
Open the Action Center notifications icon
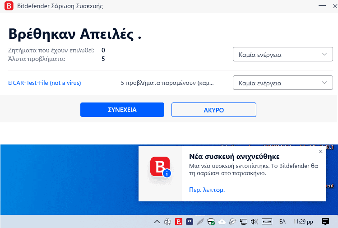click(x=325, y=222)
